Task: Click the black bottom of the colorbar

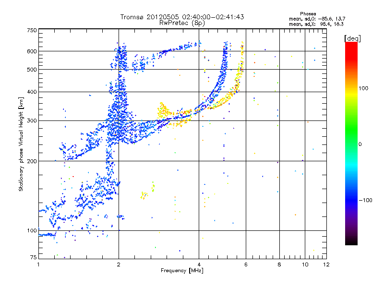Action: point(351,241)
